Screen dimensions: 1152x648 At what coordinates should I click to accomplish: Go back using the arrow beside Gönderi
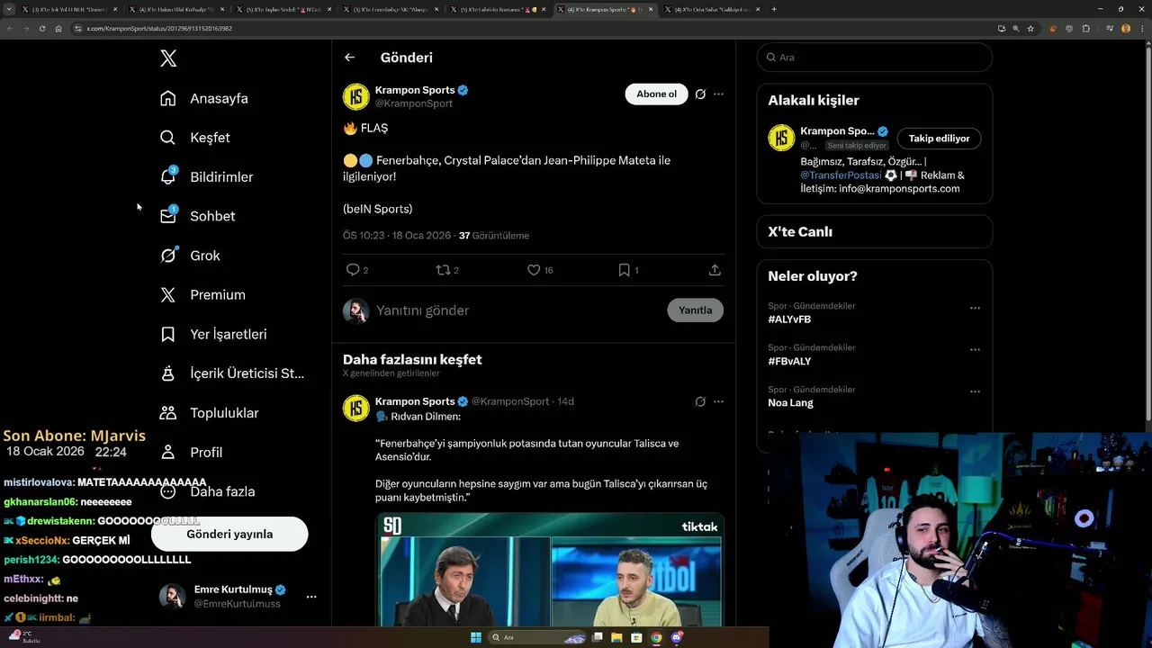point(350,58)
